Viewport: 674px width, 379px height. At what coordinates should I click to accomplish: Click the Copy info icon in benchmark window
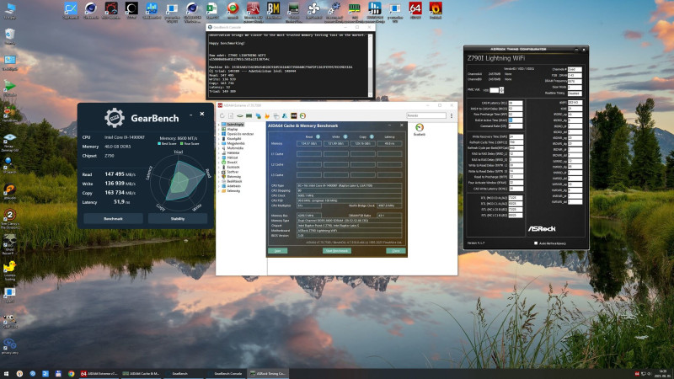[372, 136]
